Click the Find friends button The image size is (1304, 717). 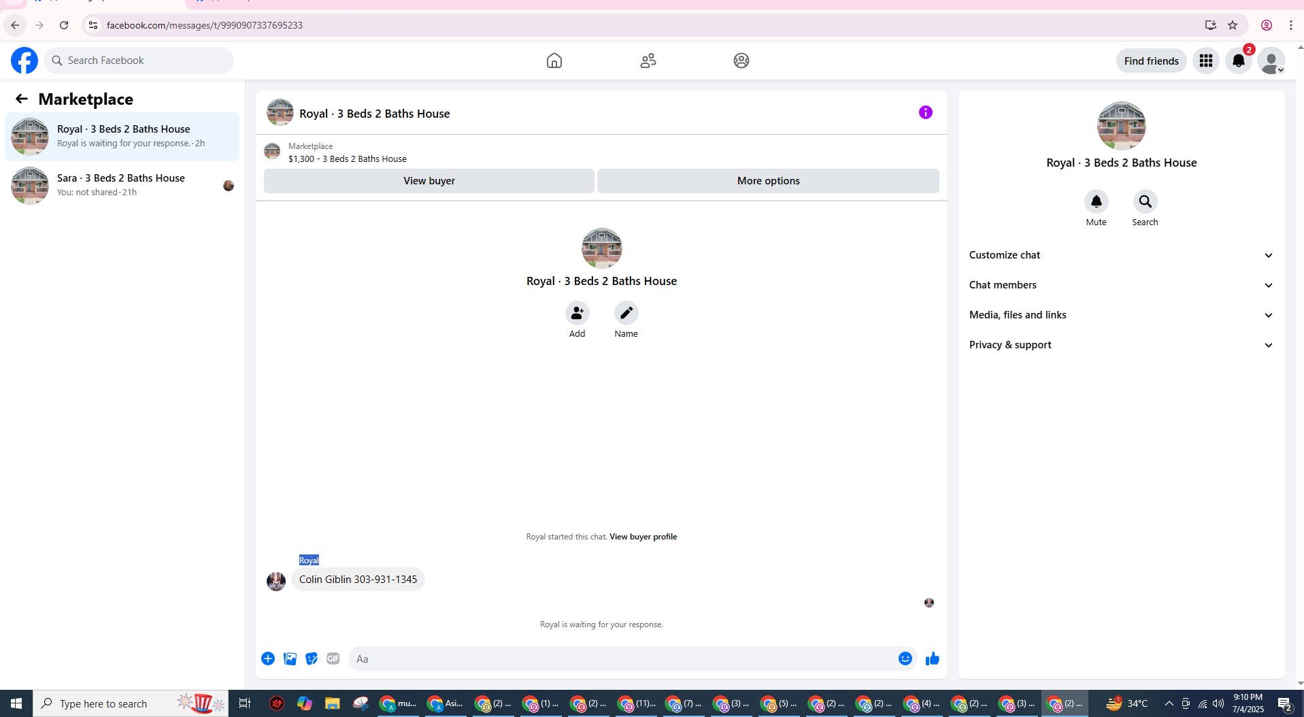1151,61
